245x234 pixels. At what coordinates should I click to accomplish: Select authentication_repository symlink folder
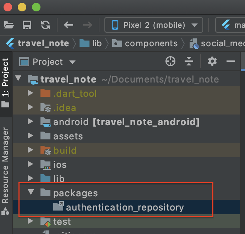[x=126, y=207]
